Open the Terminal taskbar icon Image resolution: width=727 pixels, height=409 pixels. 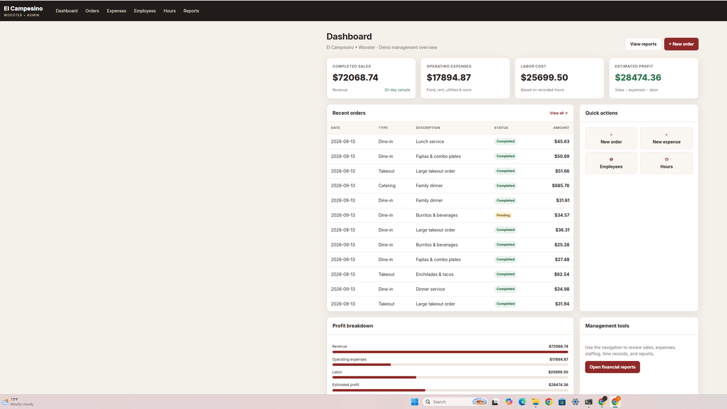tap(589, 402)
